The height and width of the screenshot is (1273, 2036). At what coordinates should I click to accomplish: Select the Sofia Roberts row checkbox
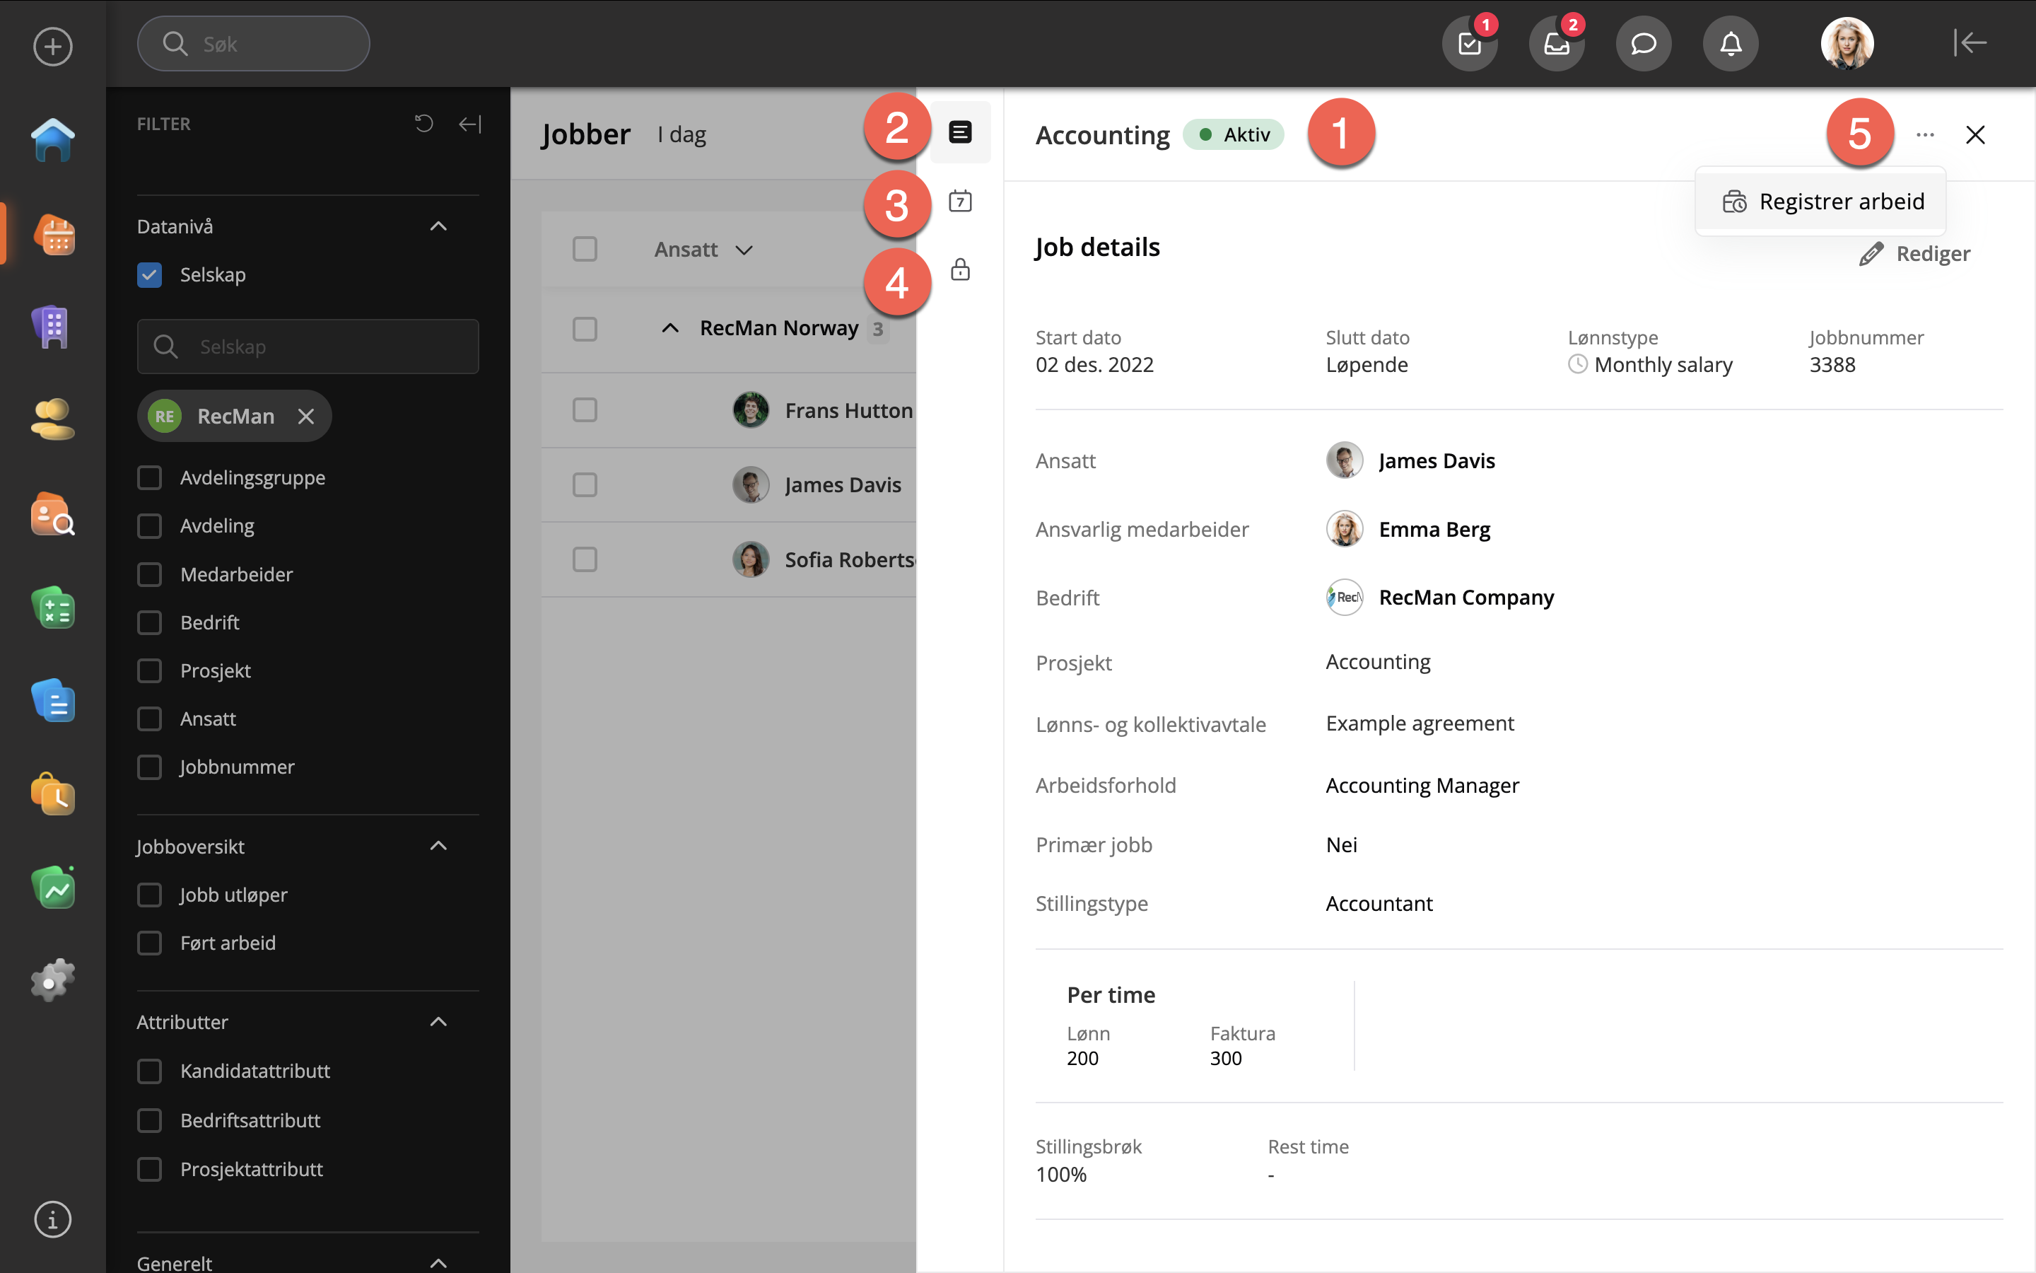585,559
